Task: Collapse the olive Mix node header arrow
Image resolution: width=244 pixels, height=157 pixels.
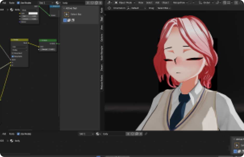Action: coord(12,40)
